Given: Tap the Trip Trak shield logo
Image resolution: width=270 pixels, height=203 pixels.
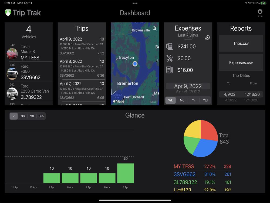Looking at the screenshot, I should coord(8,13).
